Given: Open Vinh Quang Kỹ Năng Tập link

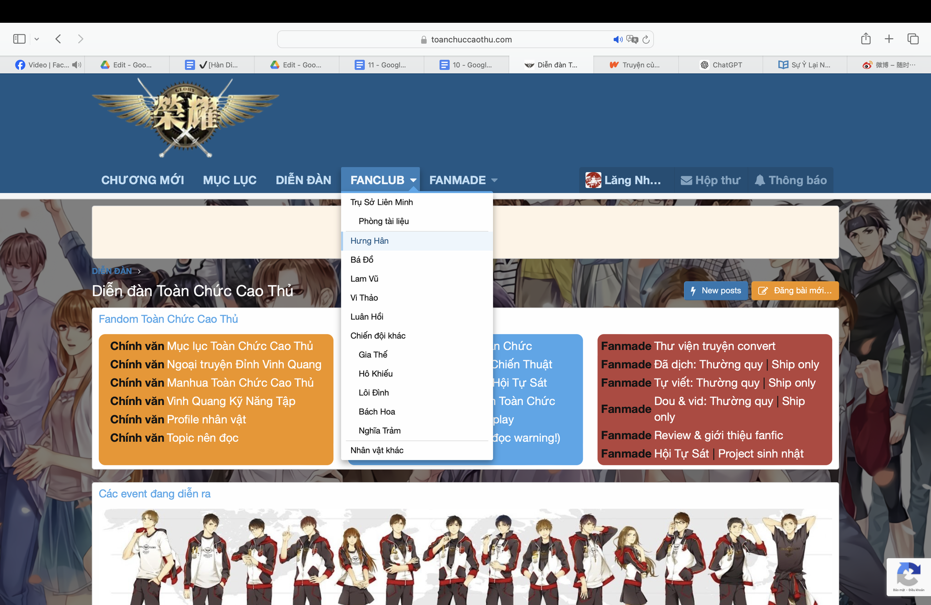Looking at the screenshot, I should [231, 401].
